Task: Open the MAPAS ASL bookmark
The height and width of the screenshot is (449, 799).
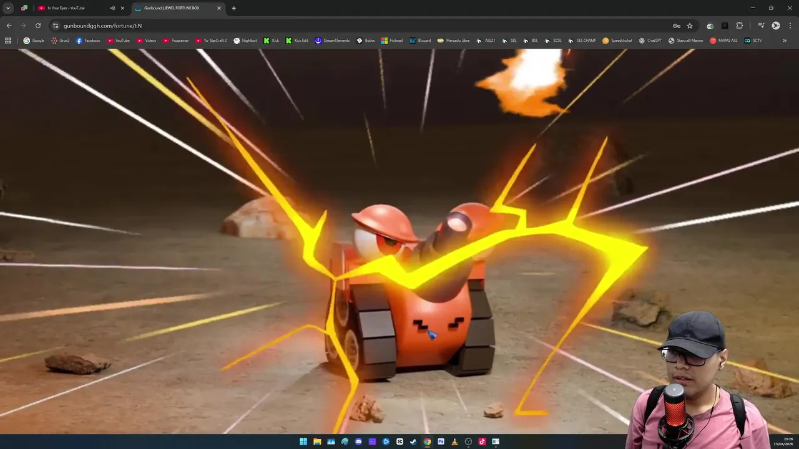Action: pos(723,41)
